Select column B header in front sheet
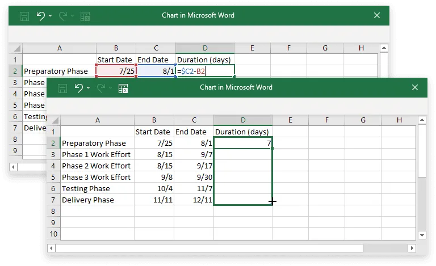The height and width of the screenshot is (266, 436). tap(154, 120)
